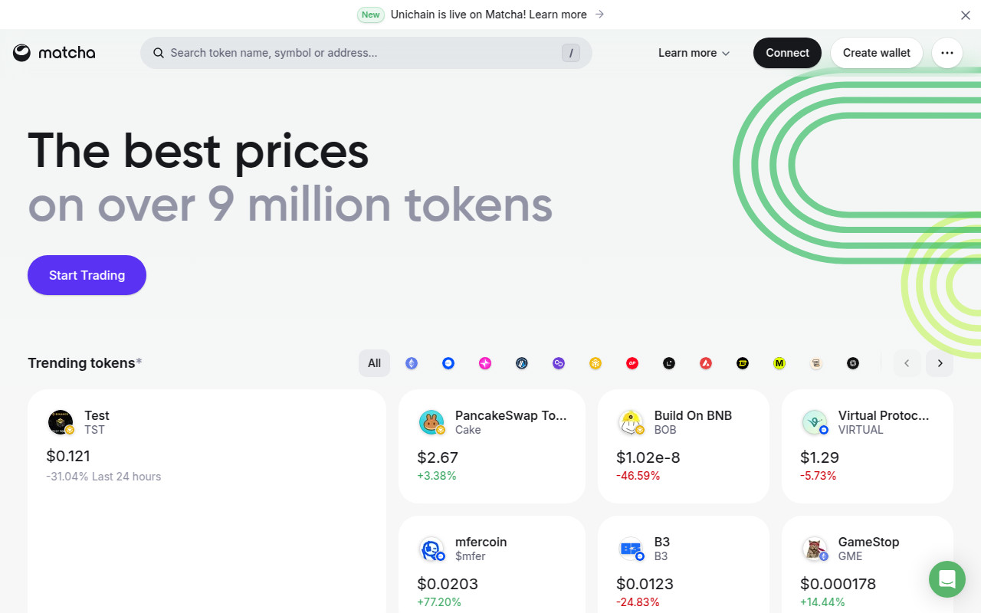Image resolution: width=981 pixels, height=613 pixels.
Task: Start trading with the purple button
Action: [87, 275]
